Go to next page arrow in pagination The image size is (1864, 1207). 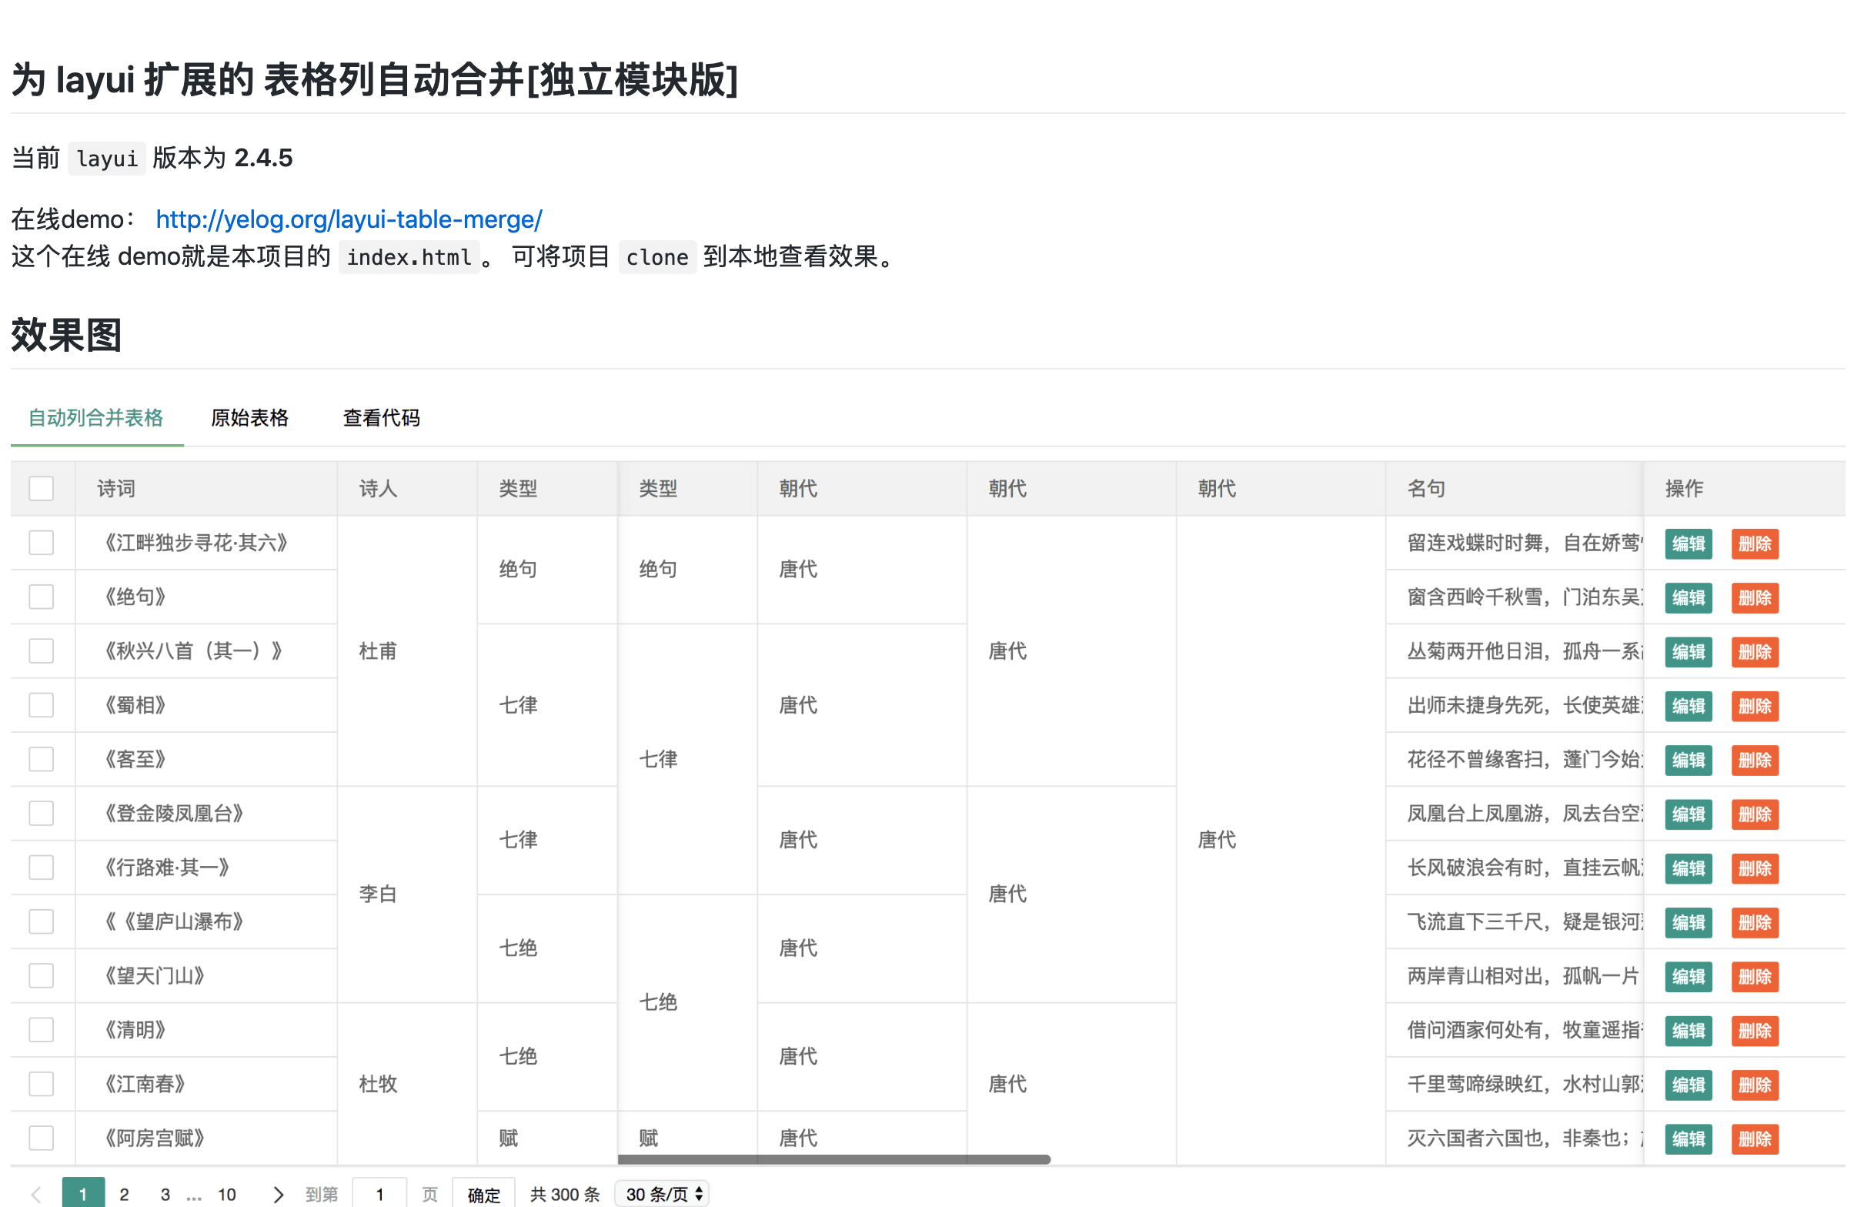point(278,1195)
